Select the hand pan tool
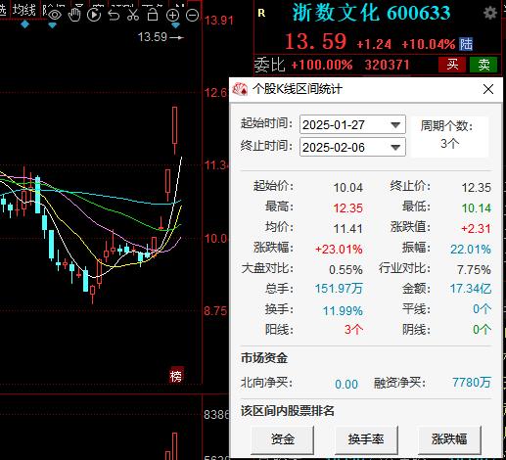Viewport: 506px width, 460px height. point(74,15)
